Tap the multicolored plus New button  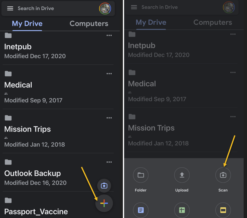pyautogui.click(x=104, y=203)
